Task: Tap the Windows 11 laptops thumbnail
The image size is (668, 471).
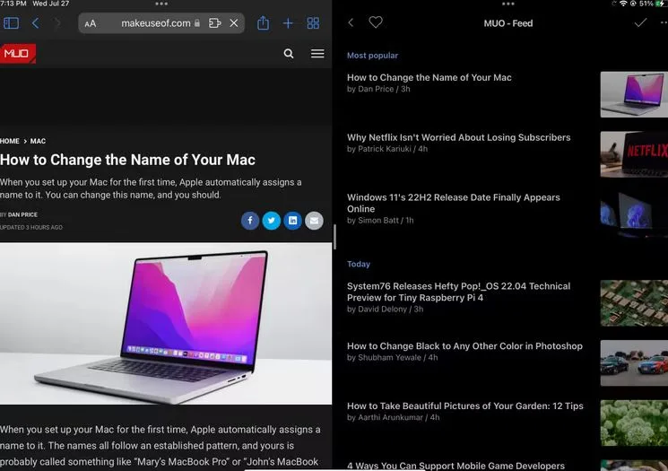Action: pos(634,214)
